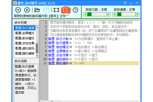Click the app logo icon in title bar
Image resolution: width=153 pixels, height=102 pixels.
[15, 3]
